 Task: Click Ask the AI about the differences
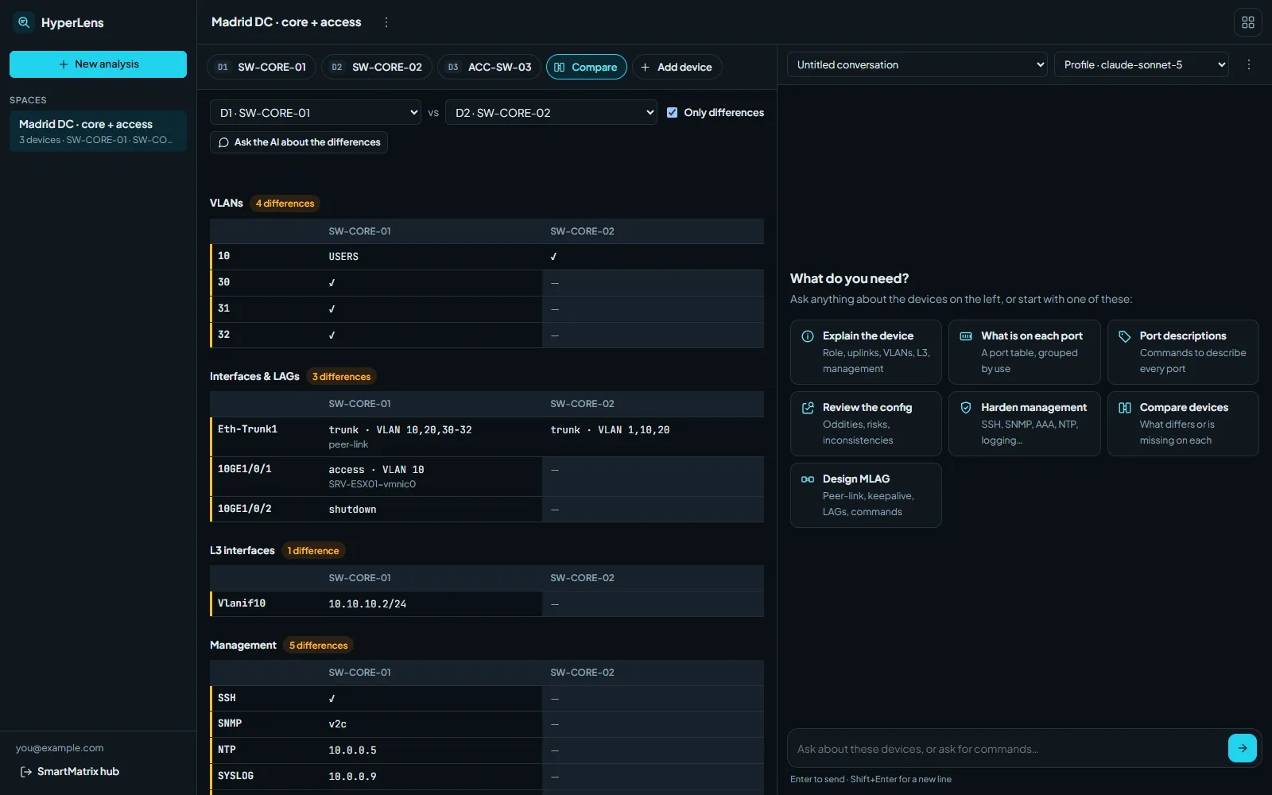[299, 142]
